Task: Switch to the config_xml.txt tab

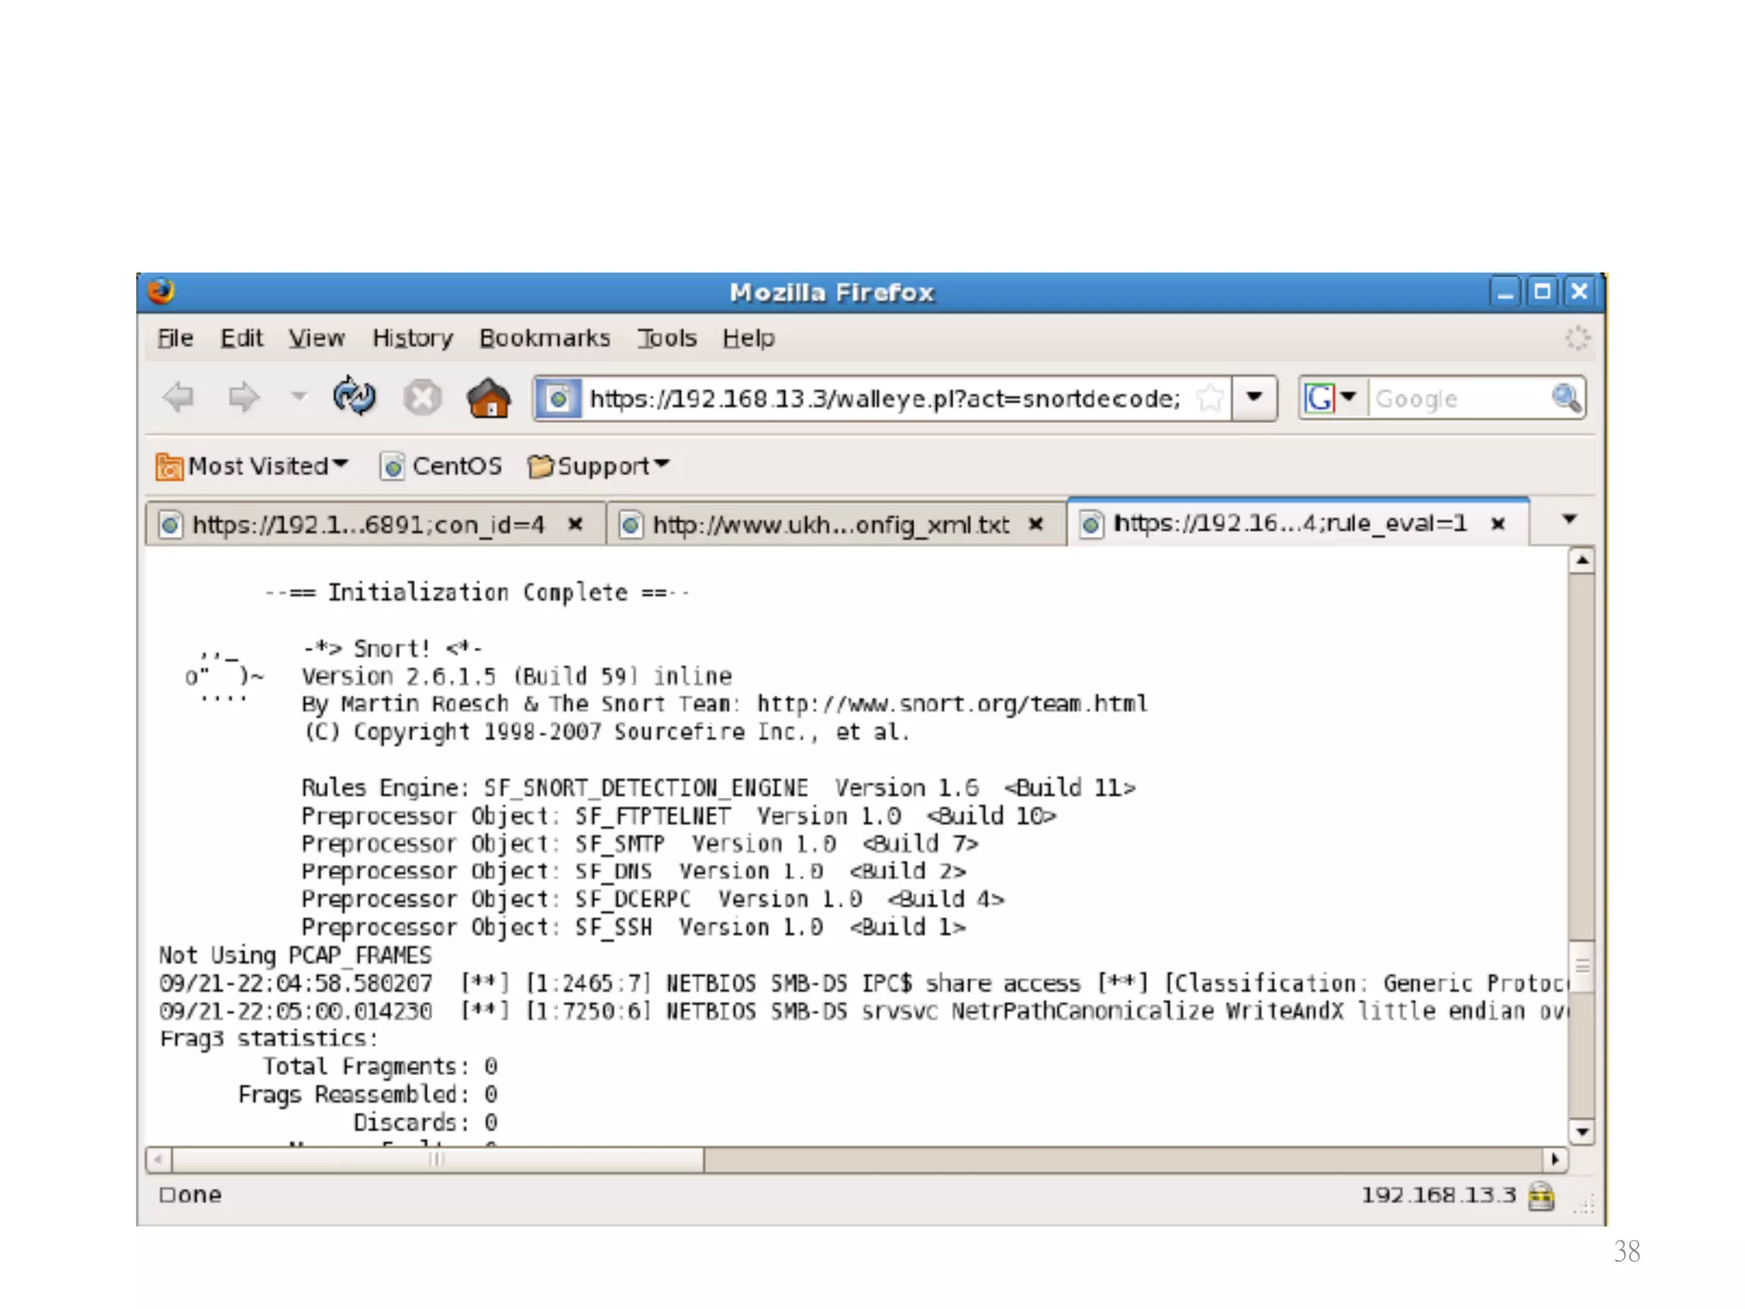Action: (828, 524)
